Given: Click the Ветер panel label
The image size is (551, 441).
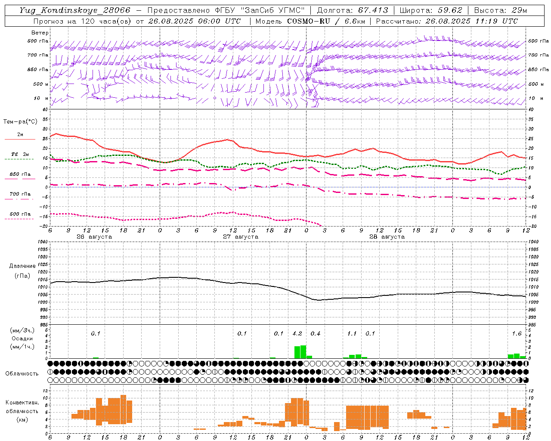Looking at the screenshot, I should pyautogui.click(x=40, y=33).
